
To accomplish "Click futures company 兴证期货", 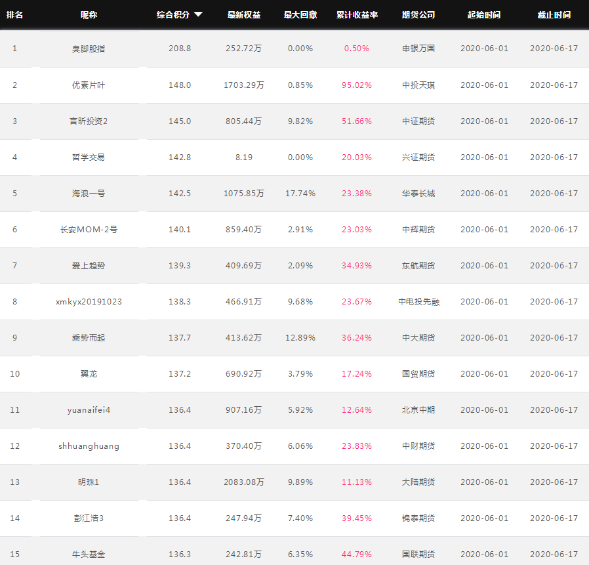I will [x=418, y=157].
